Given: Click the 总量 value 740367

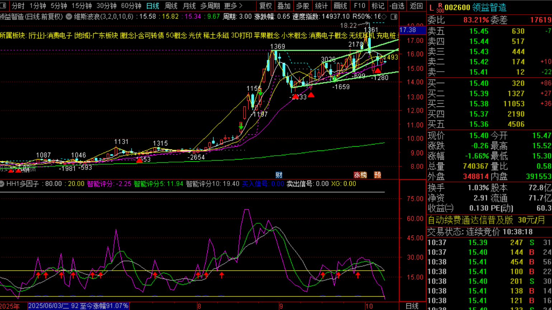Looking at the screenshot, I should (476, 166).
